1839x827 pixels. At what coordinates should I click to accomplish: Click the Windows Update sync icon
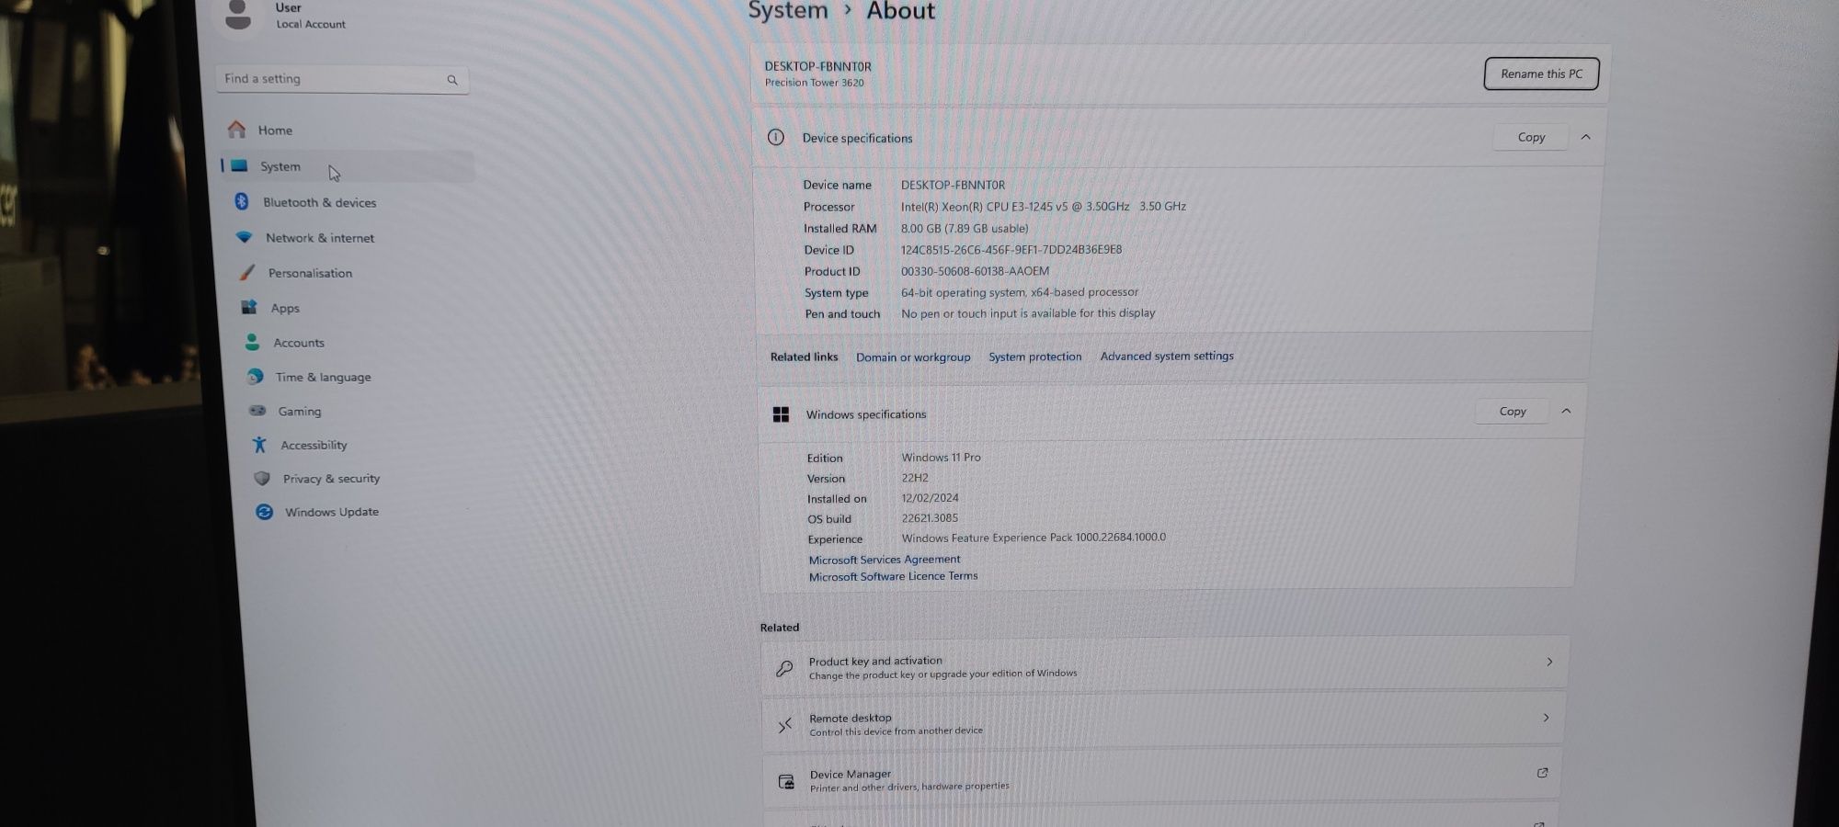pyautogui.click(x=264, y=512)
